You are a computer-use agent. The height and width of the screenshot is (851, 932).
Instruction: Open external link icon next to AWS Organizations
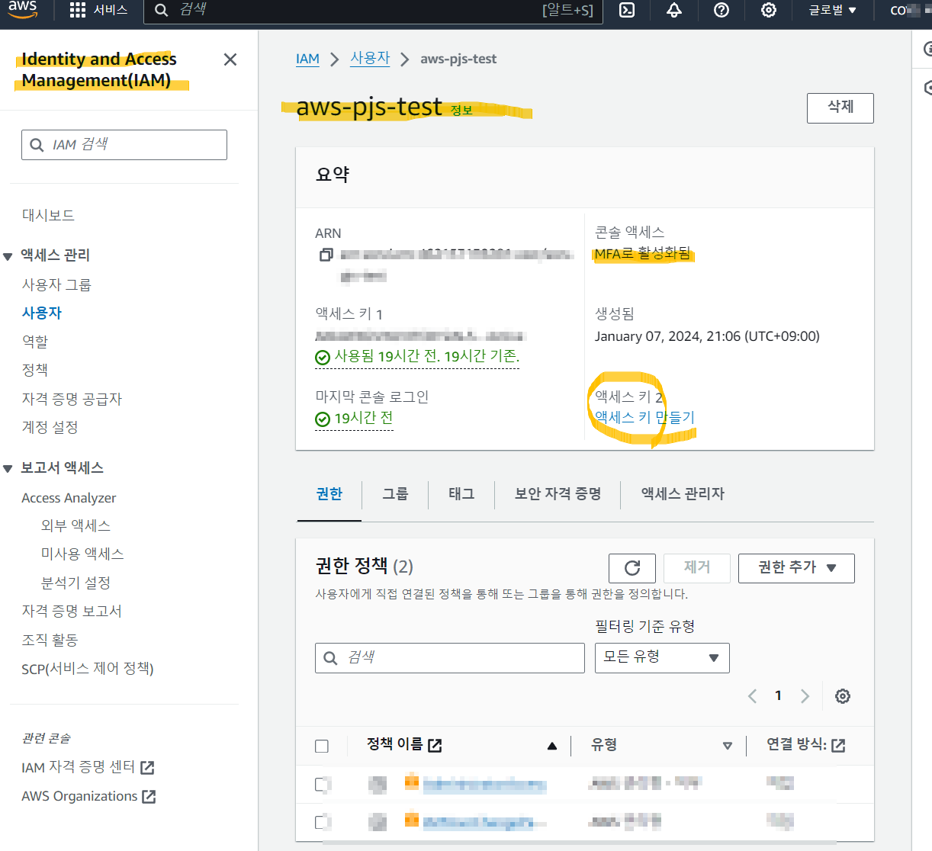point(149,797)
